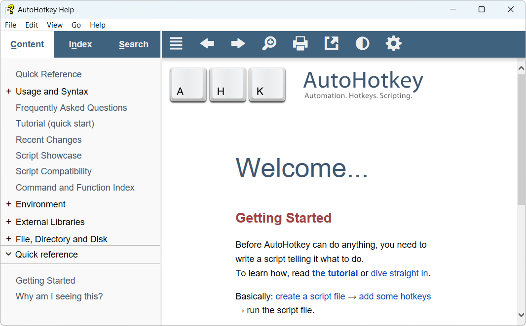The image size is (526, 326).
Task: Go forward with the right arrow icon
Action: coord(238,43)
